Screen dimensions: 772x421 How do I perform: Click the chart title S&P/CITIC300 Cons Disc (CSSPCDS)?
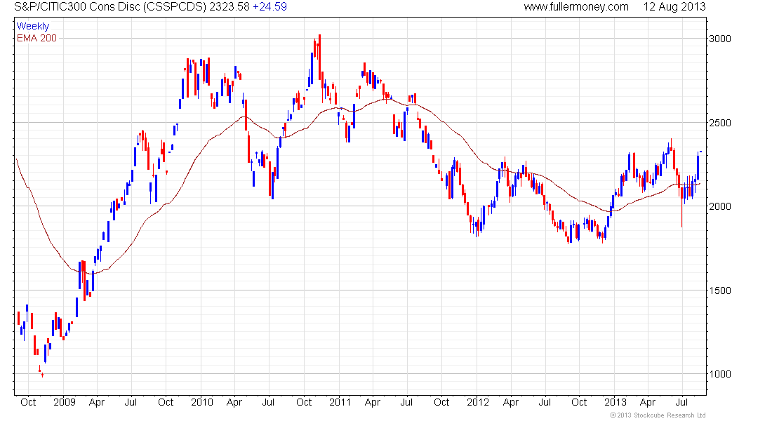point(111,7)
